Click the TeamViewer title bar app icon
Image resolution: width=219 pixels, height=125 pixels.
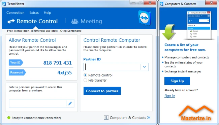tap(4, 4)
